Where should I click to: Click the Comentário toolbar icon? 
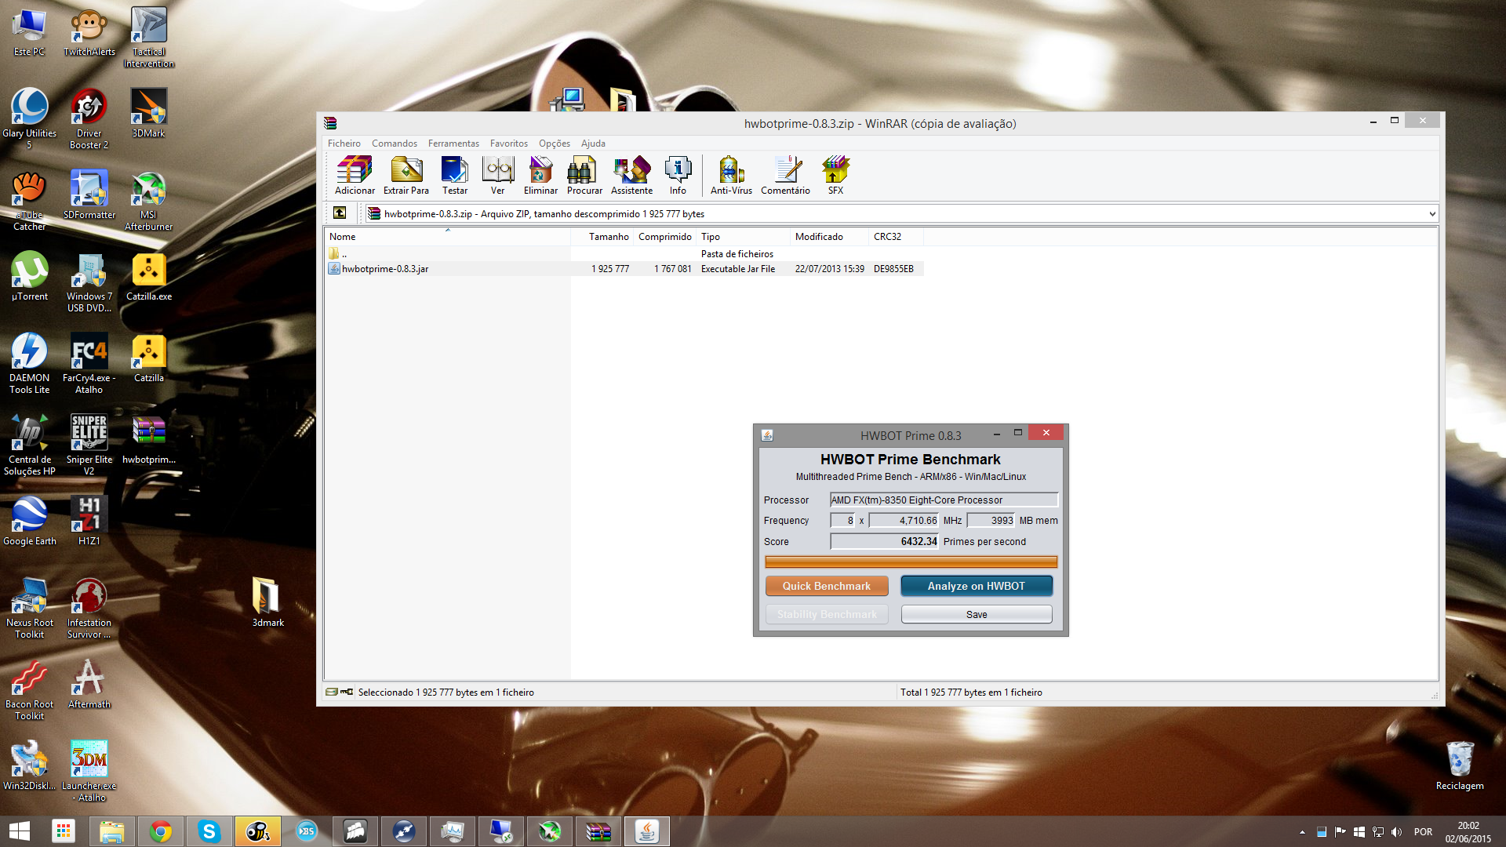785,175
